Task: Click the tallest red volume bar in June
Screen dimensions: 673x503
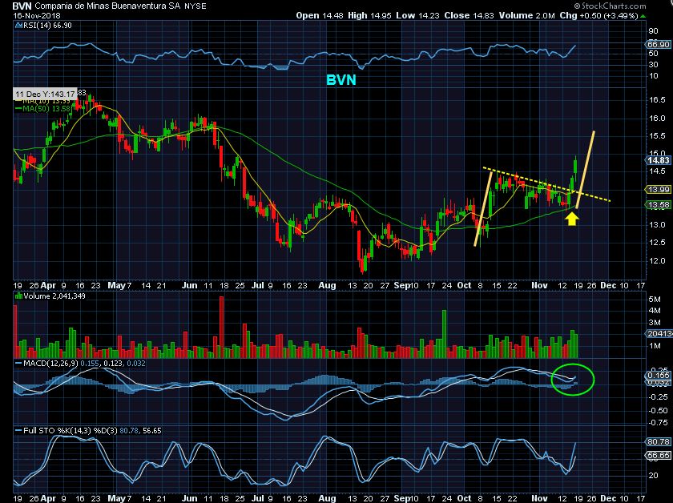Action: pos(222,327)
